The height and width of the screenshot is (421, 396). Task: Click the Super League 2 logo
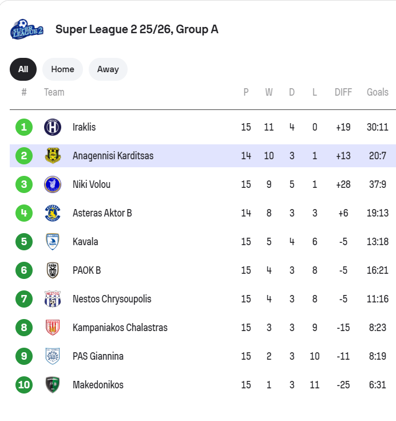click(x=26, y=30)
